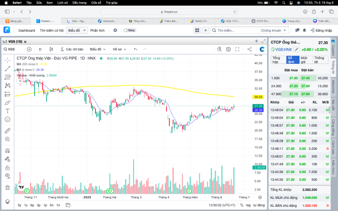Screen dimensions: 338x211
Task: Click the Đăng nhập login button
Action: click(x=321, y=31)
